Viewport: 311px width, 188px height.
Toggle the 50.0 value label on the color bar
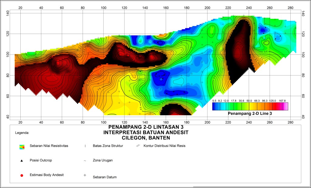(x=249, y=100)
